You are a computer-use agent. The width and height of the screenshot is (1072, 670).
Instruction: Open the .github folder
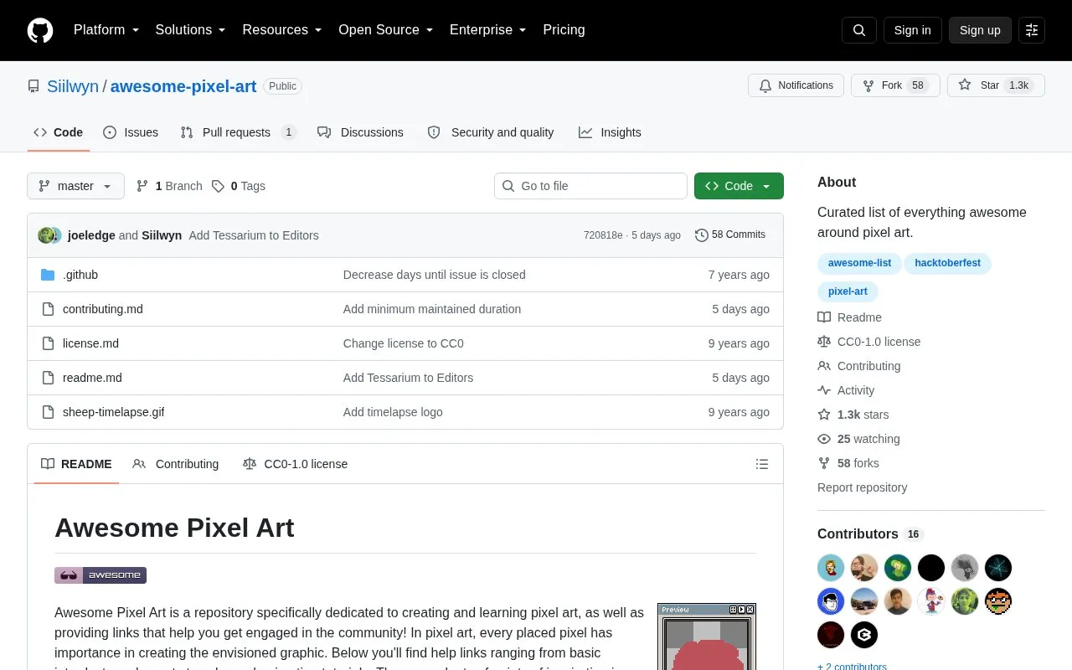coord(80,275)
